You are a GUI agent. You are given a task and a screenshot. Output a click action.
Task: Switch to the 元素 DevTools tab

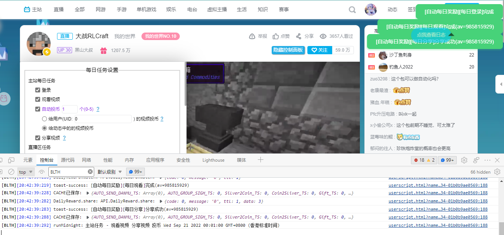coord(28,160)
